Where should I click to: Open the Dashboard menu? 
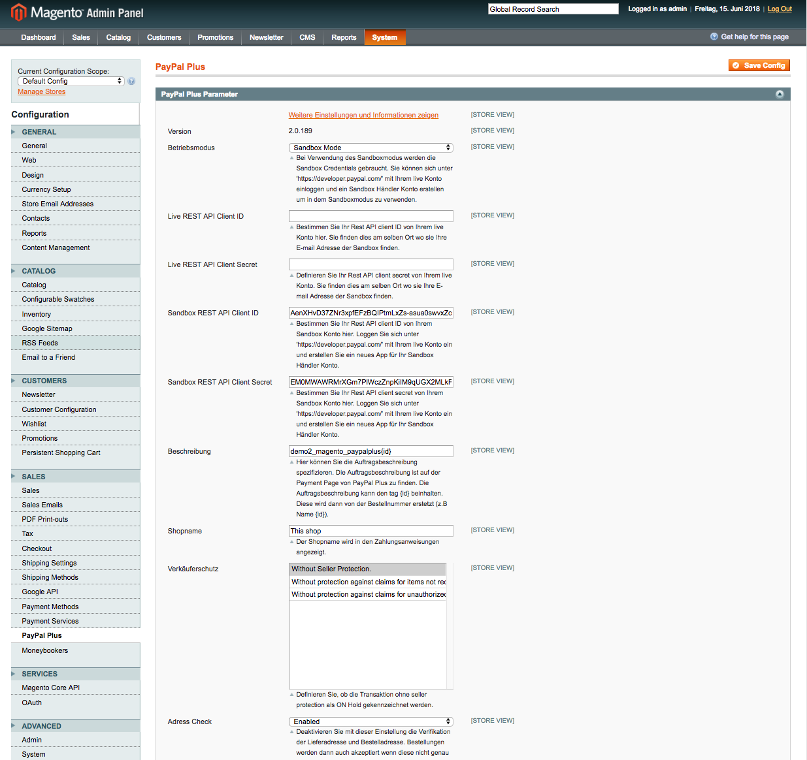pos(39,37)
